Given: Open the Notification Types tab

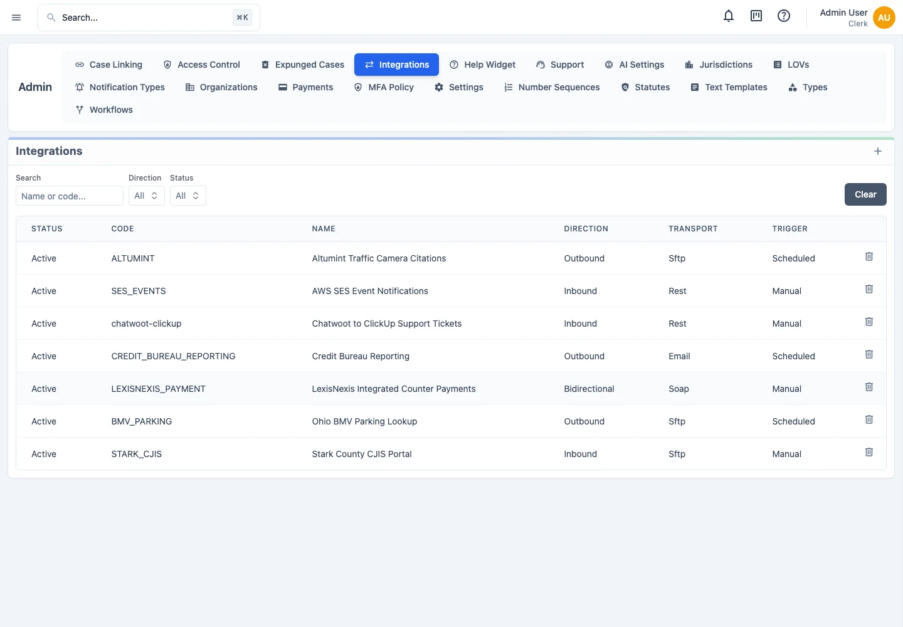Looking at the screenshot, I should pyautogui.click(x=120, y=87).
